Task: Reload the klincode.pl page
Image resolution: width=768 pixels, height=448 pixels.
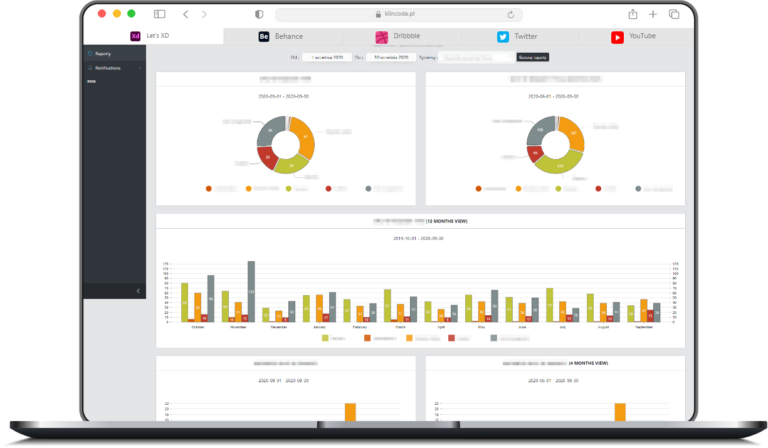Action: (511, 14)
